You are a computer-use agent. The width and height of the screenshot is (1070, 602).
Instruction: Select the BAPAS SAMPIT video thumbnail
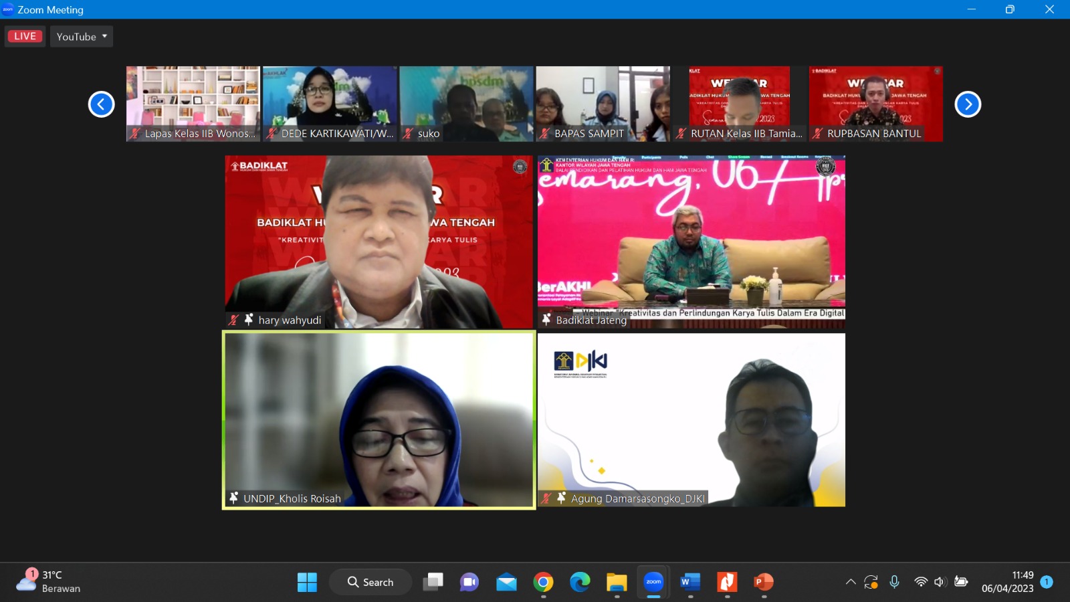(x=603, y=103)
